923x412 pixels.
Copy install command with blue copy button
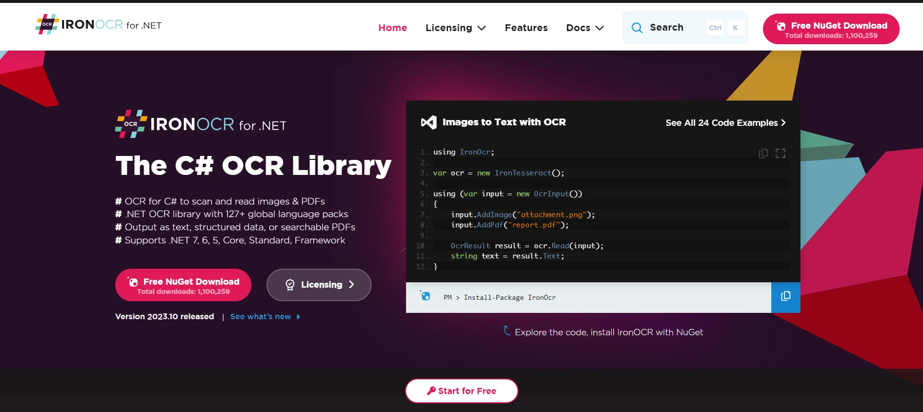pyautogui.click(x=786, y=297)
